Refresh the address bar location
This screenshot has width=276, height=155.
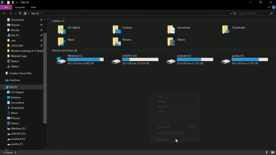click(235, 13)
